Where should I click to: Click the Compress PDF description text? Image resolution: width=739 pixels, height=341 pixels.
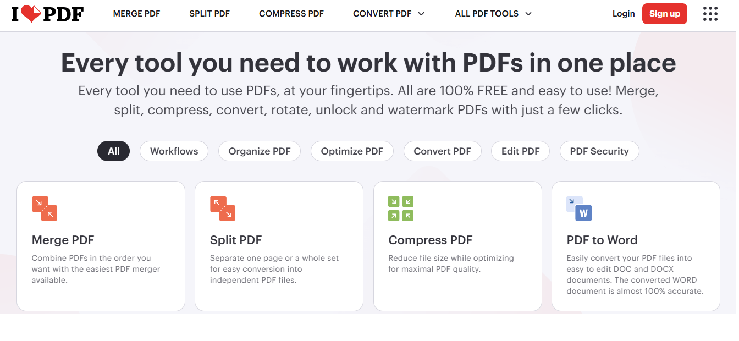(x=451, y=263)
